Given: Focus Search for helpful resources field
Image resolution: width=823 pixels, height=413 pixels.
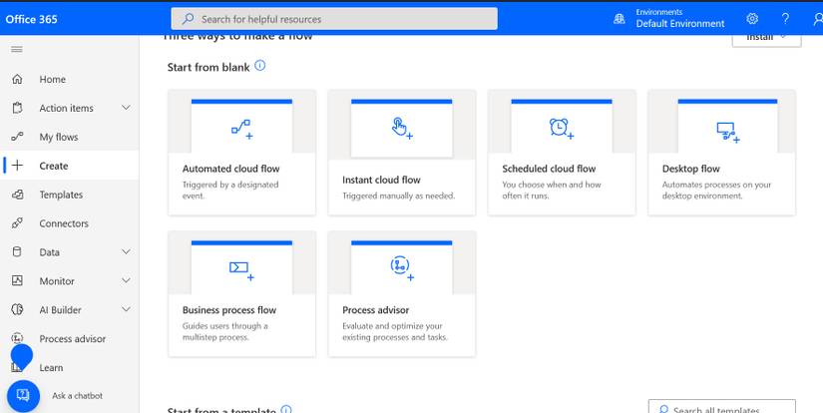Looking at the screenshot, I should (x=334, y=19).
